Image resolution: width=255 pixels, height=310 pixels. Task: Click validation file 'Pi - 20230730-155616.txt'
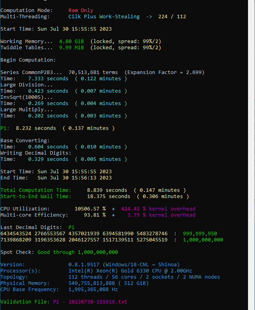[90, 302]
